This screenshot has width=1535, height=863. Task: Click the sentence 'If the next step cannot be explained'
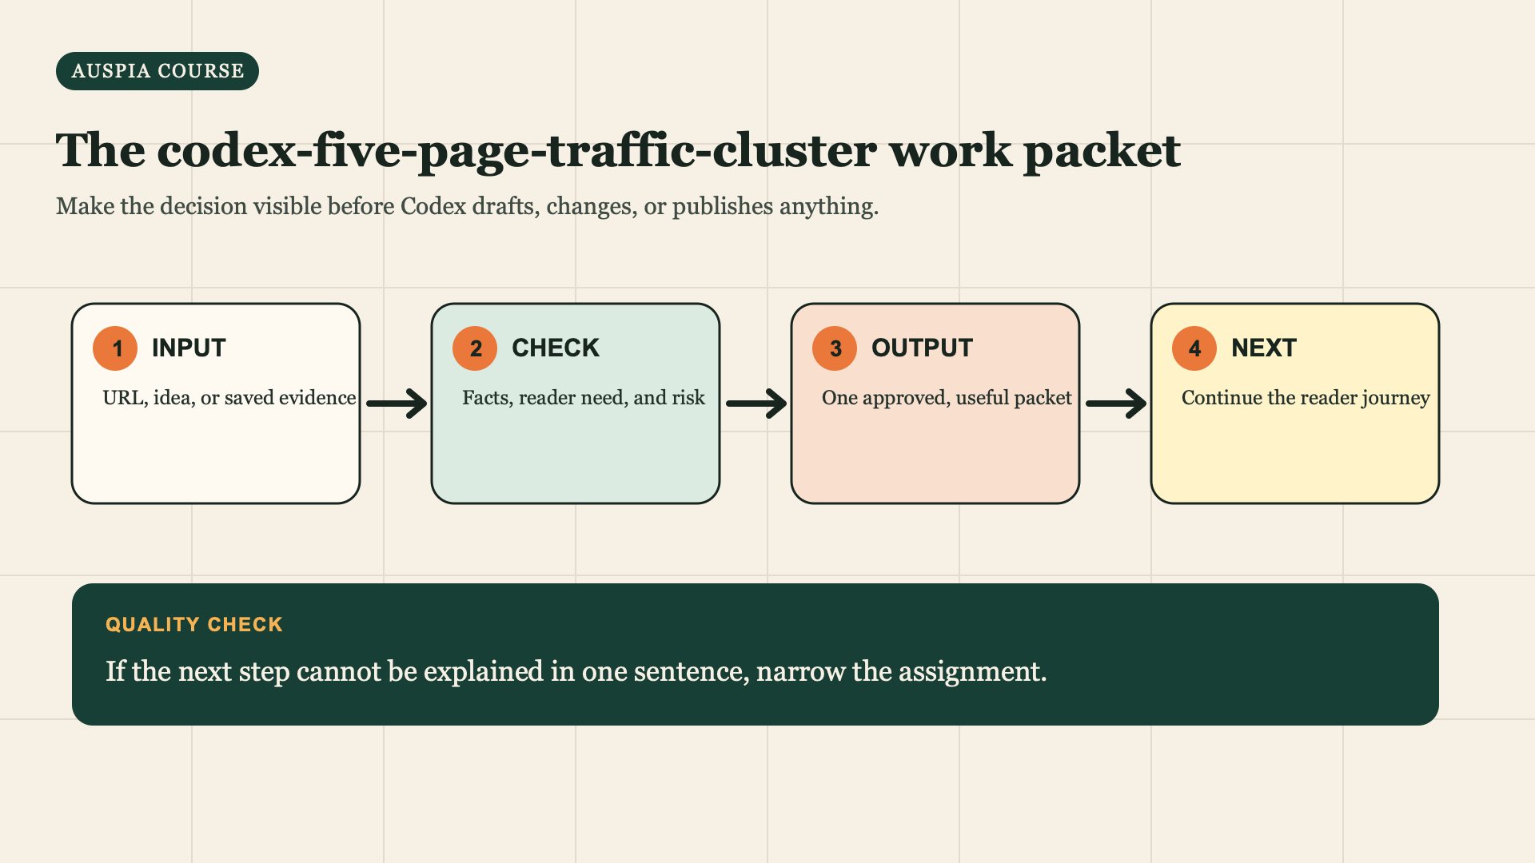pos(576,671)
